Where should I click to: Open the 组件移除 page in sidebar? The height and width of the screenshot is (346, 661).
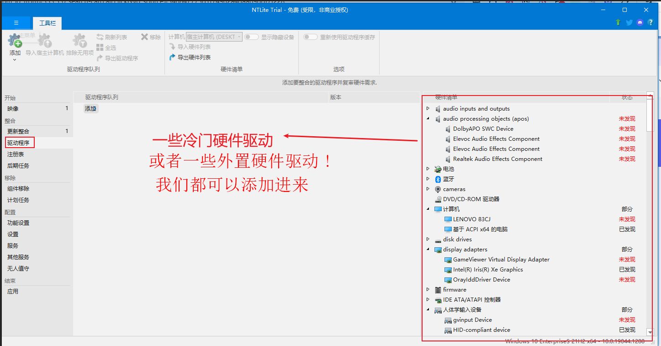click(x=18, y=189)
